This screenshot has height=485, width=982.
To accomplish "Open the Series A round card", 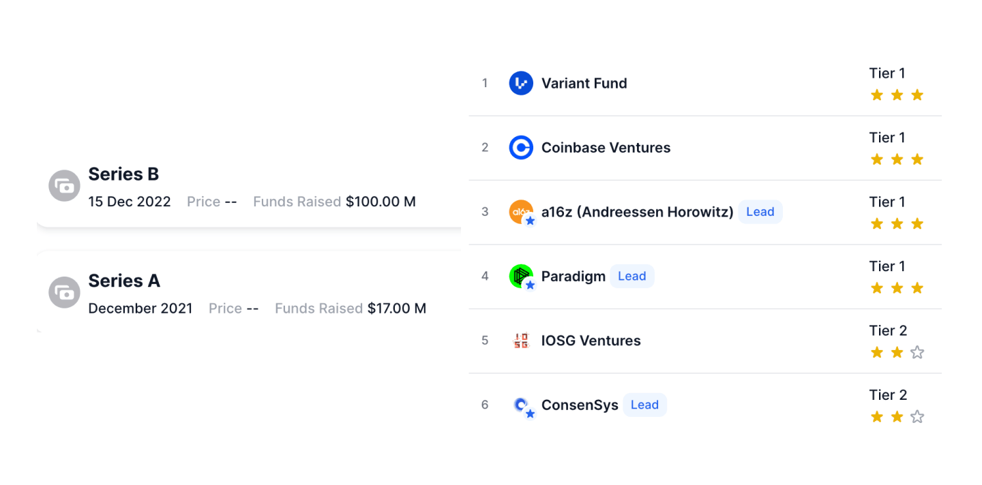I will point(249,293).
